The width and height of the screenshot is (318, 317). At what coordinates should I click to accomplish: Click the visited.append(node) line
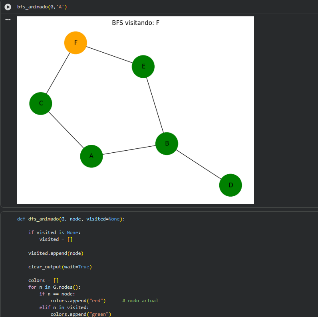click(56, 253)
